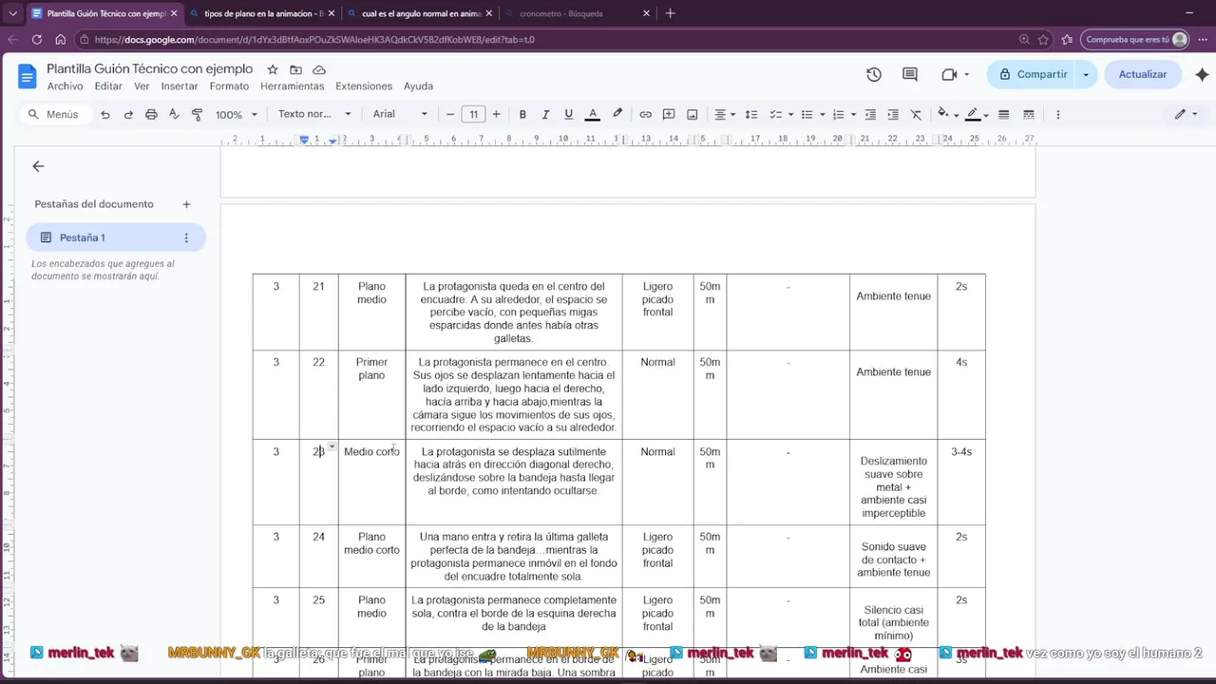Open the editing mode pencil dropdown

coord(1186,114)
